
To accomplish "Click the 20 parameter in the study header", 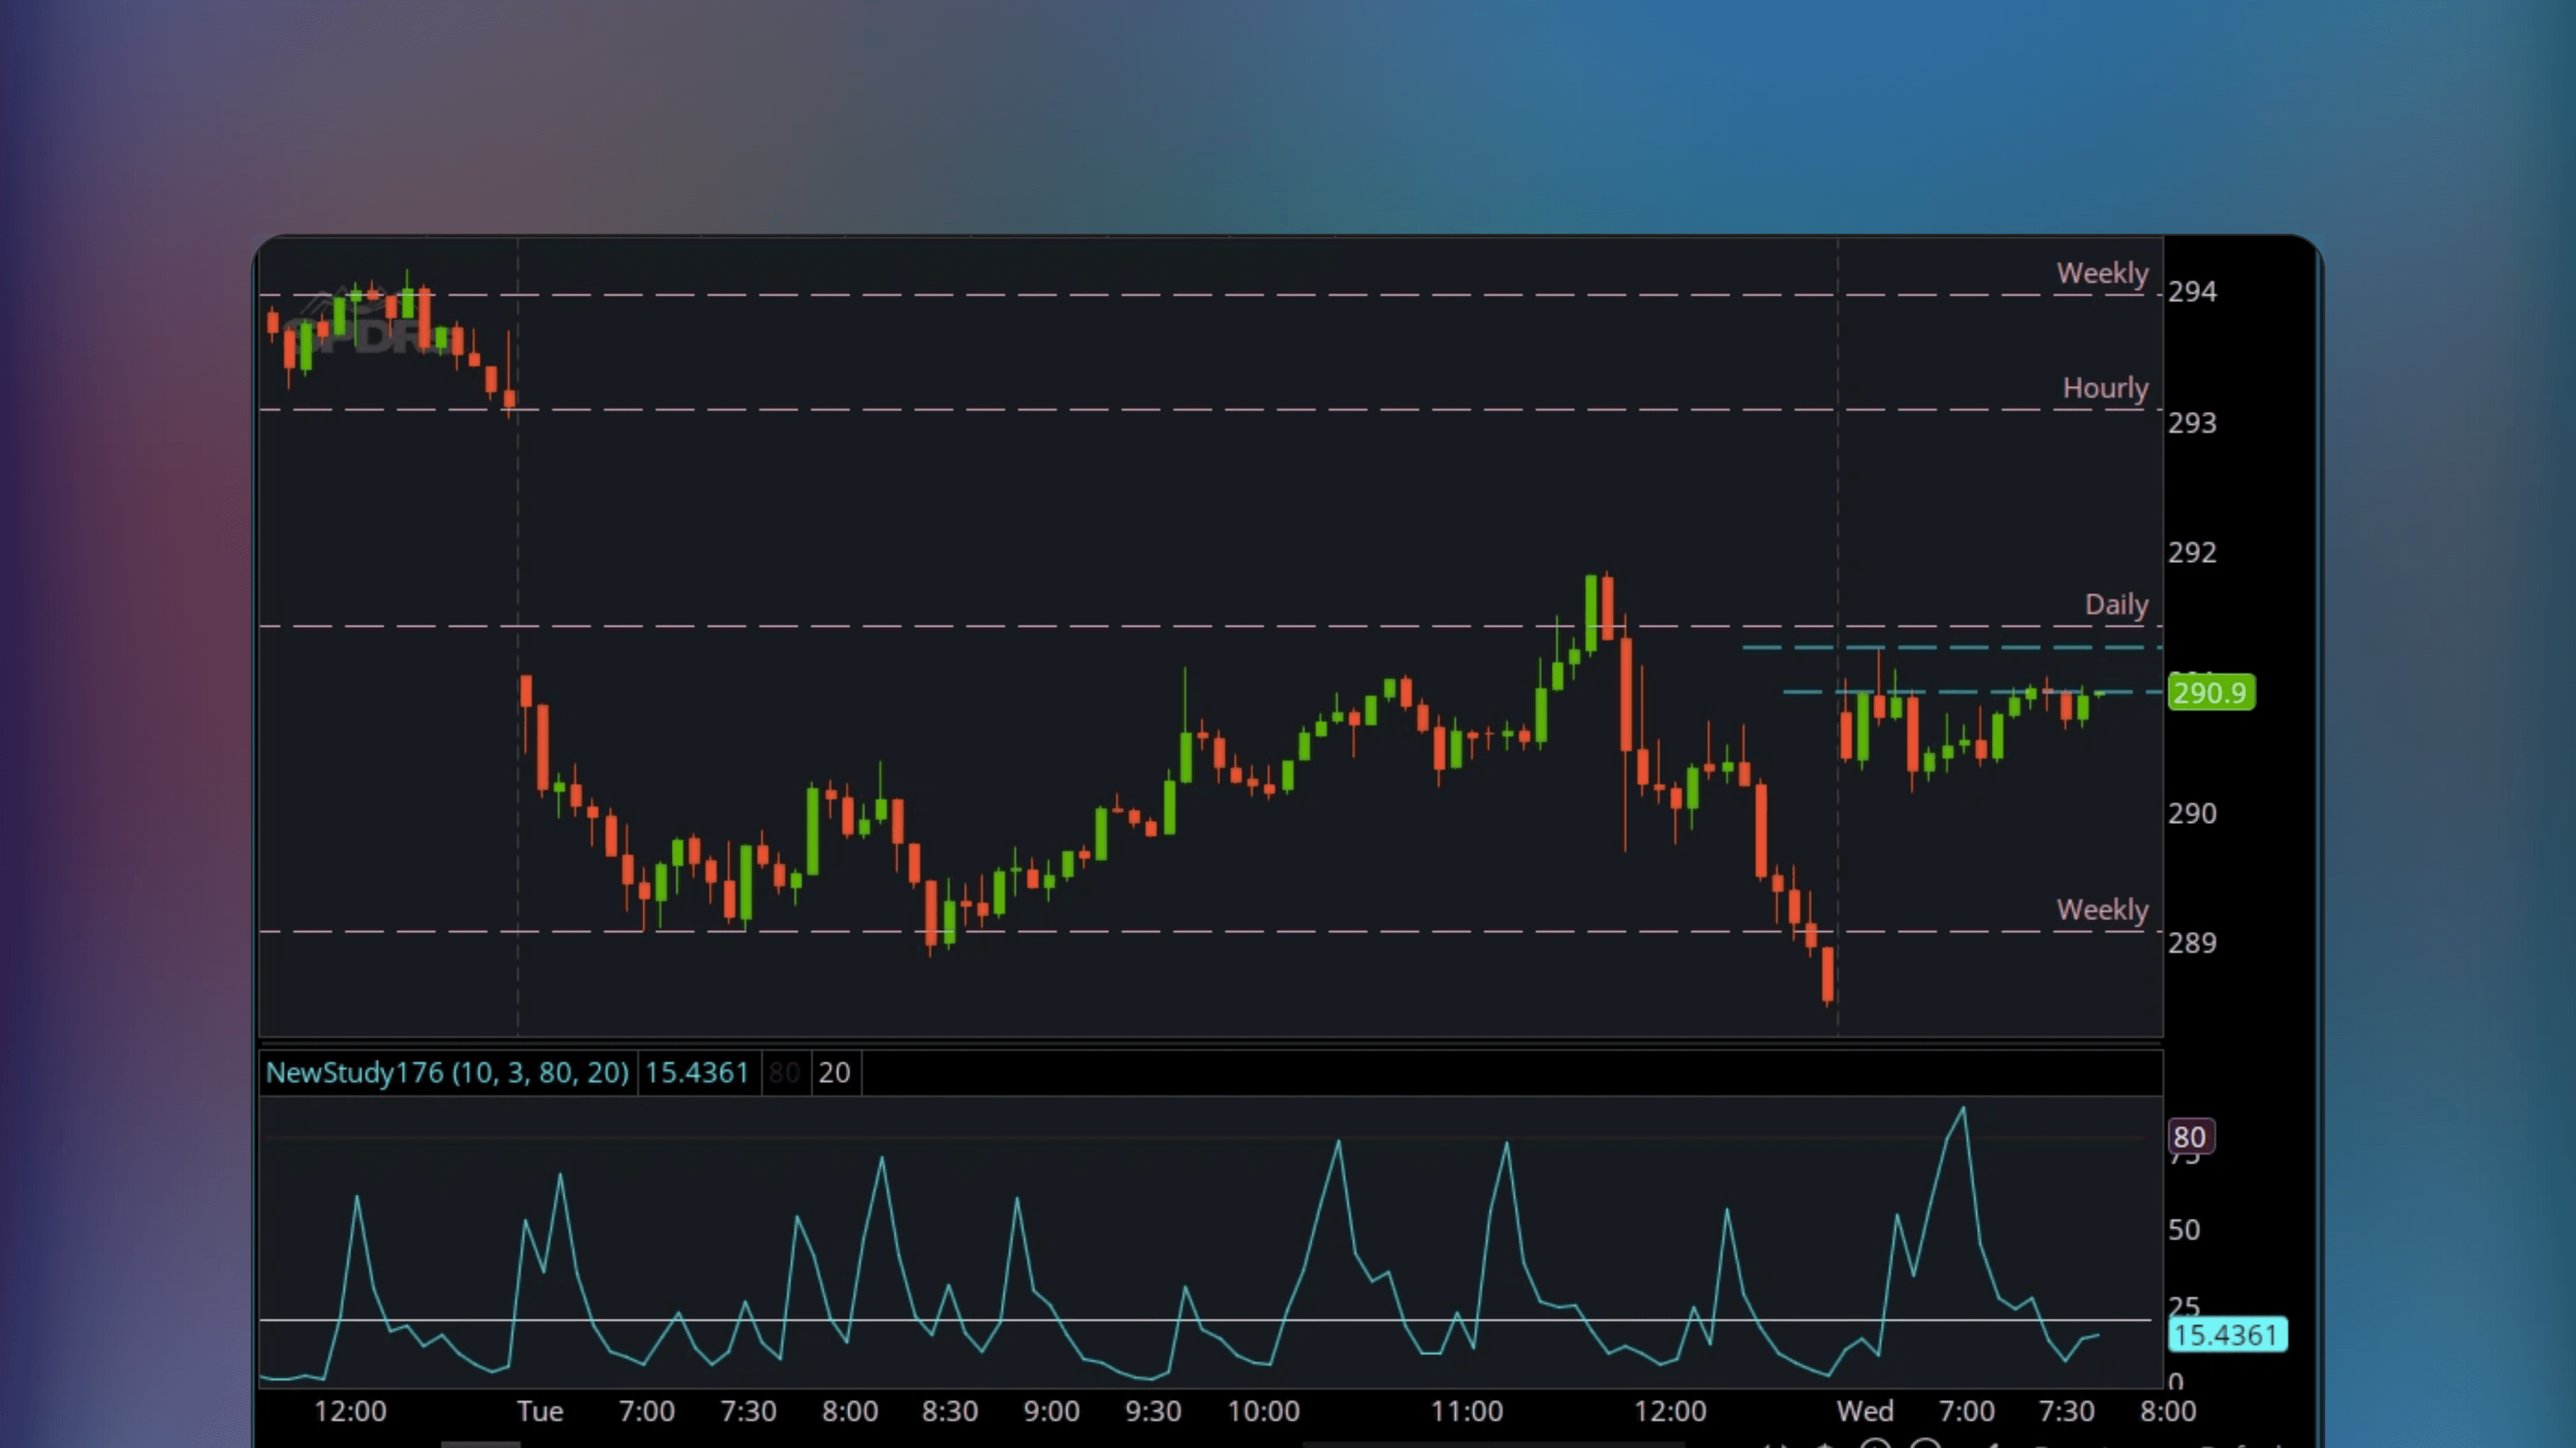I will (x=834, y=1072).
